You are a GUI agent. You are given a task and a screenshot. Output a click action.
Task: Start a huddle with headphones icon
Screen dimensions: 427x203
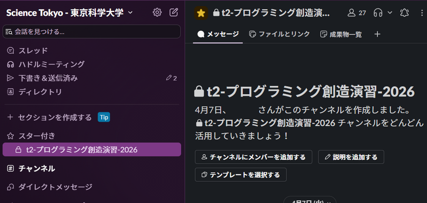378,13
